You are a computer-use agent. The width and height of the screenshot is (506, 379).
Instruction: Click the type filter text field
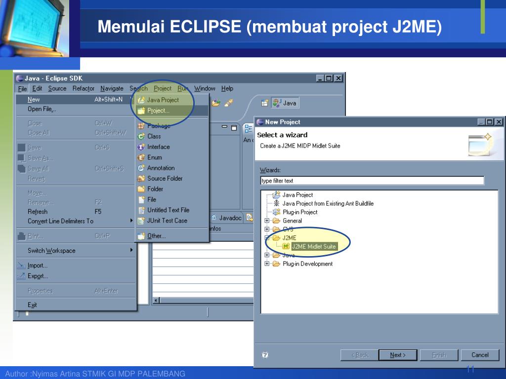pos(372,181)
